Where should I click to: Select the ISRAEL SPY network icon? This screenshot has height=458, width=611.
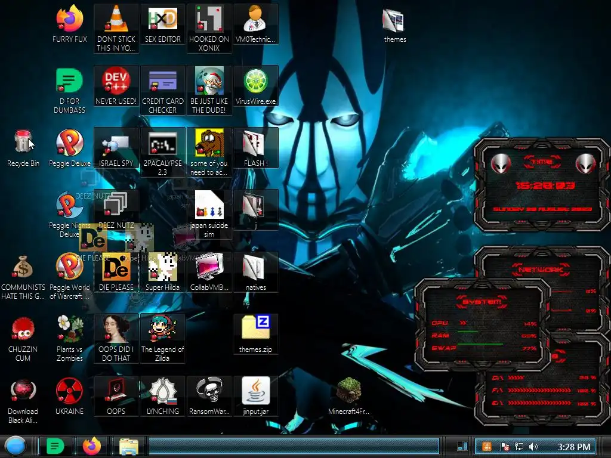[x=116, y=143]
